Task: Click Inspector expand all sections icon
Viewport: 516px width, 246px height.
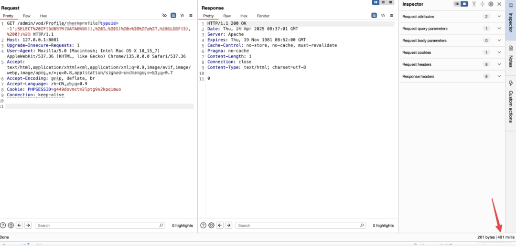Action: (474, 4)
